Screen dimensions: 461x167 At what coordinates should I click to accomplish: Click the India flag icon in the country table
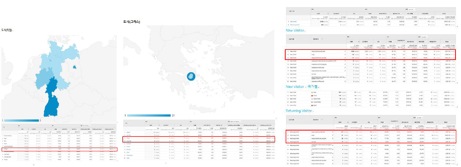(x=312, y=93)
